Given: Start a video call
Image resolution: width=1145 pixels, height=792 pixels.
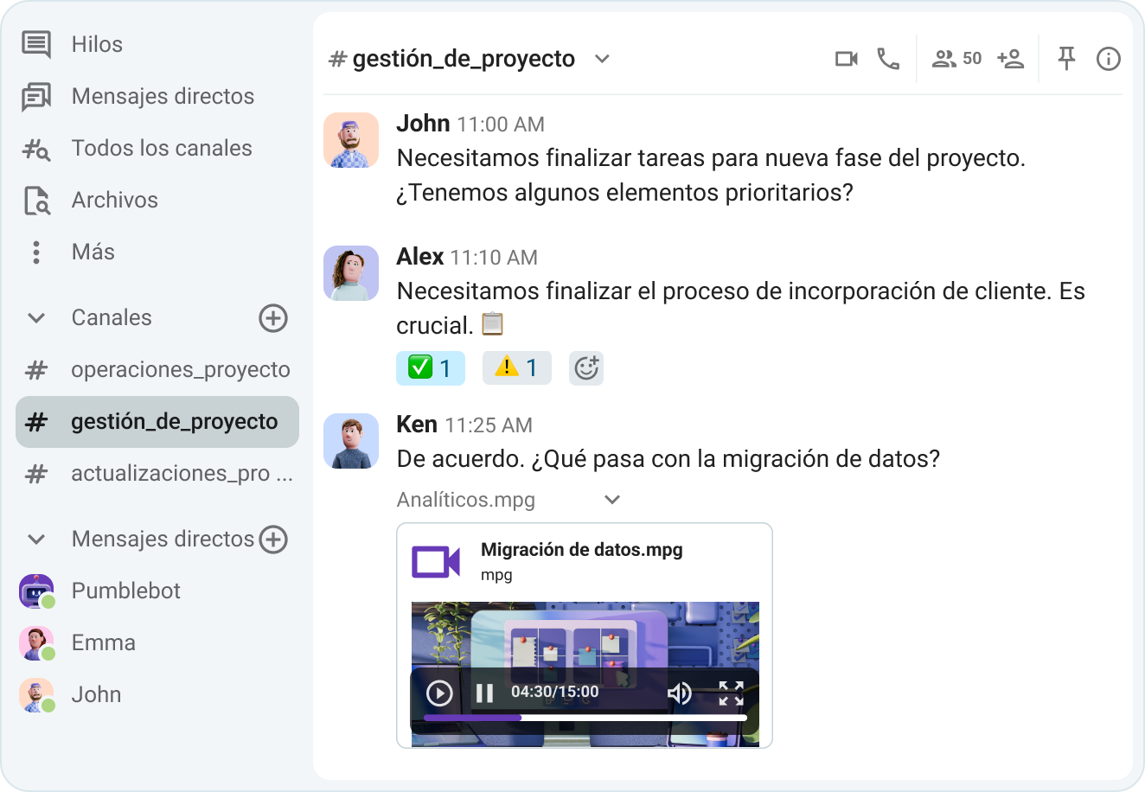Looking at the screenshot, I should pyautogui.click(x=845, y=59).
